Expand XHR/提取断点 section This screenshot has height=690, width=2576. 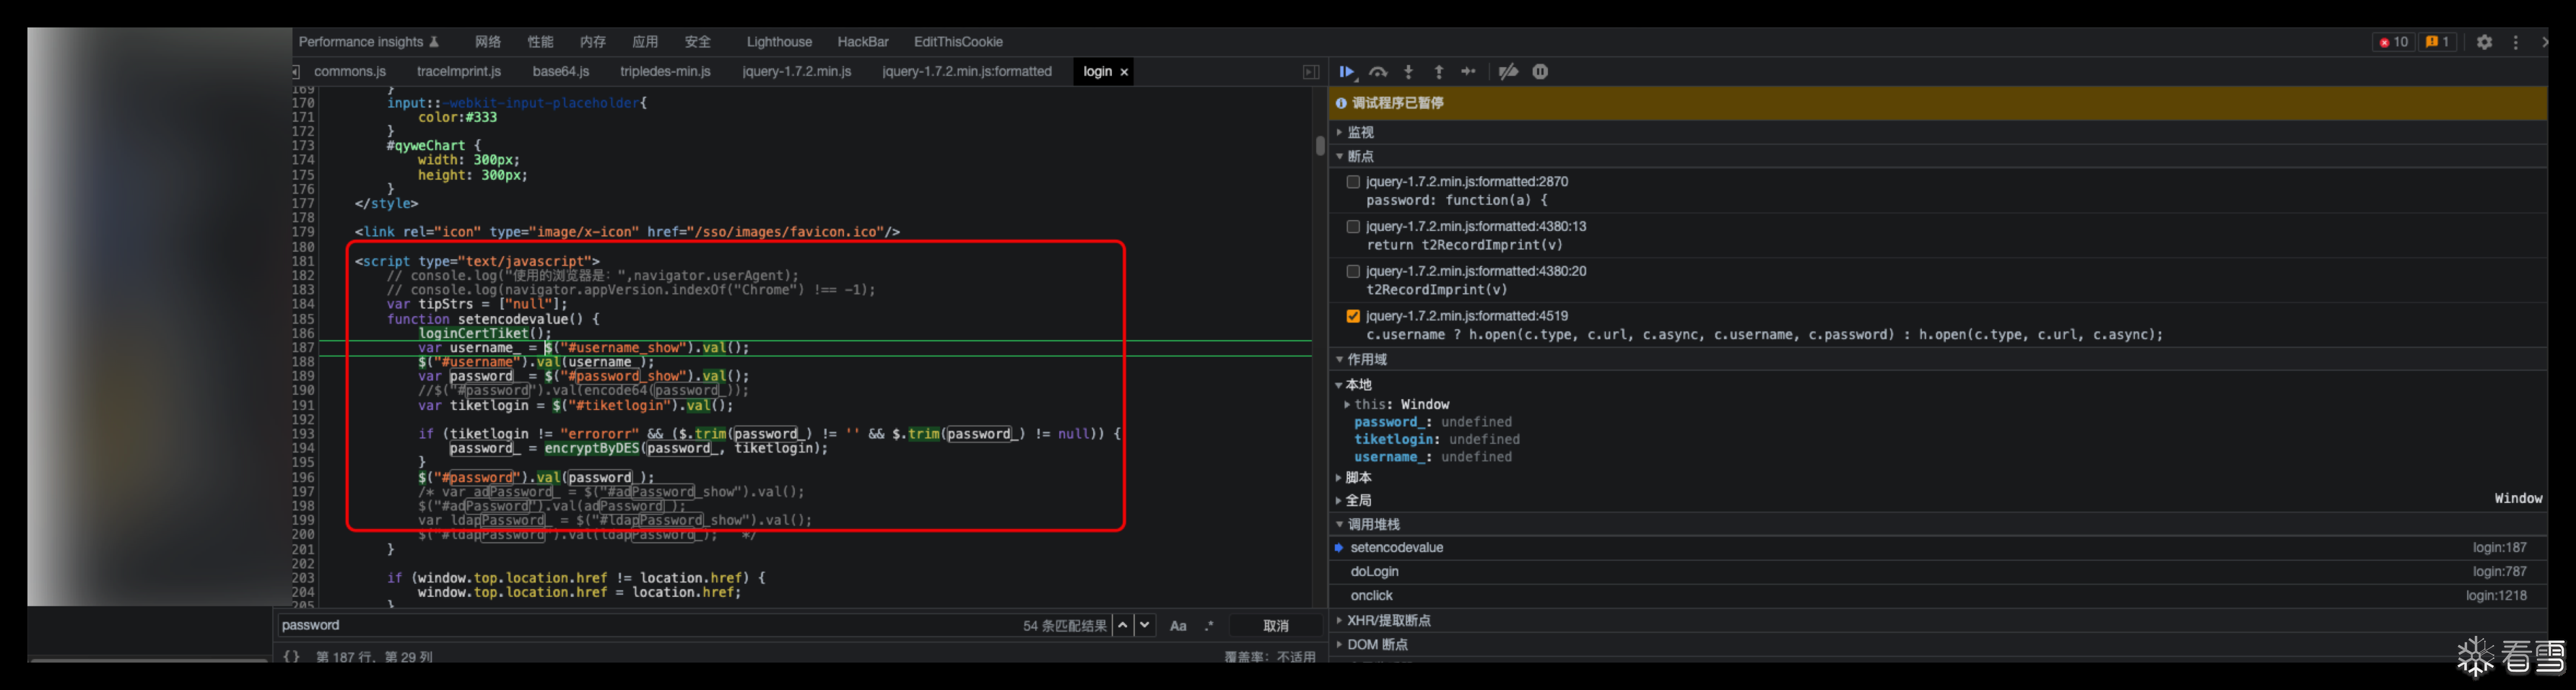click(1340, 621)
